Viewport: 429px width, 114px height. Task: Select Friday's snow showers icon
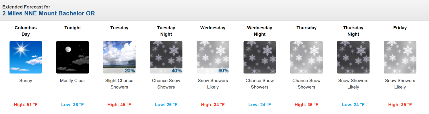click(400, 57)
